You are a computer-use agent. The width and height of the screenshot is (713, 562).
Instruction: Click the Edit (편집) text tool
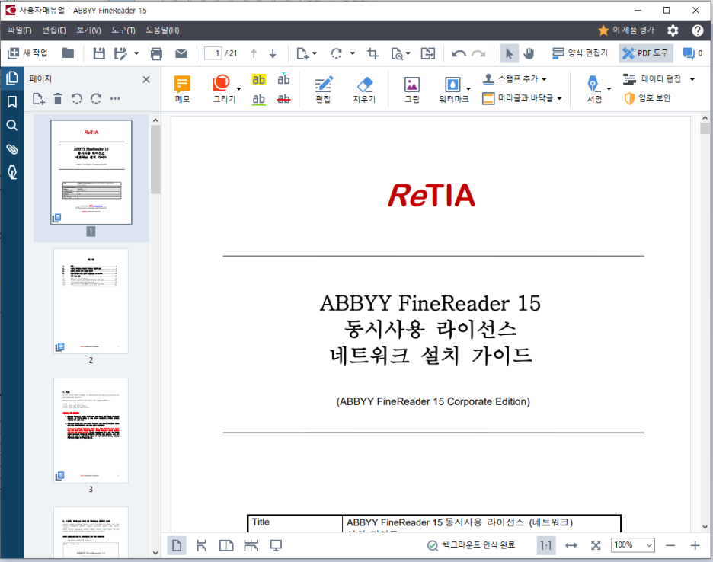(x=323, y=89)
